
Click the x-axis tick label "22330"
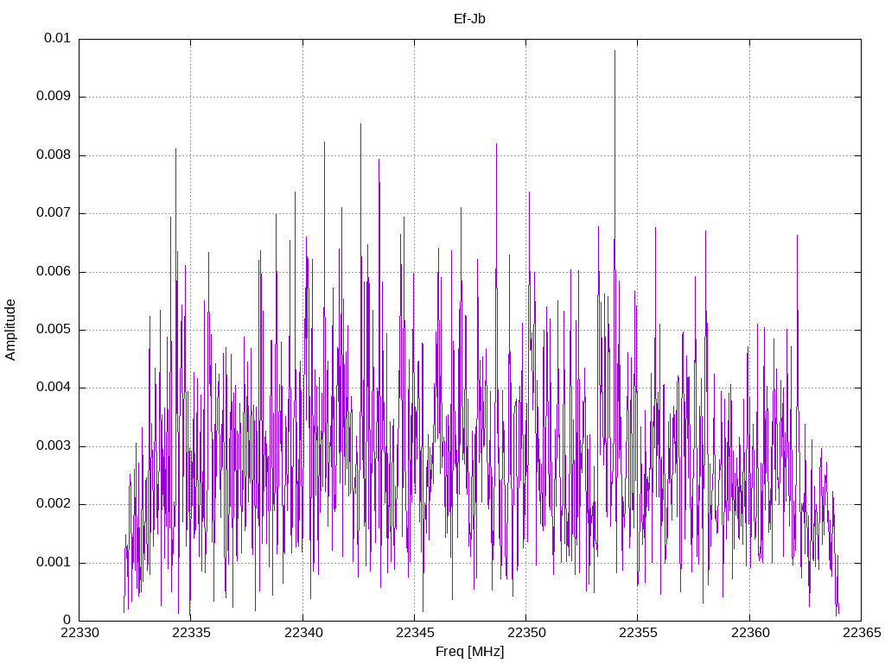[80, 633]
